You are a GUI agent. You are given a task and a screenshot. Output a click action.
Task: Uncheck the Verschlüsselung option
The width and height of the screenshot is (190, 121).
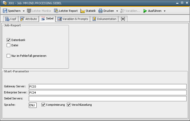pos(69,105)
